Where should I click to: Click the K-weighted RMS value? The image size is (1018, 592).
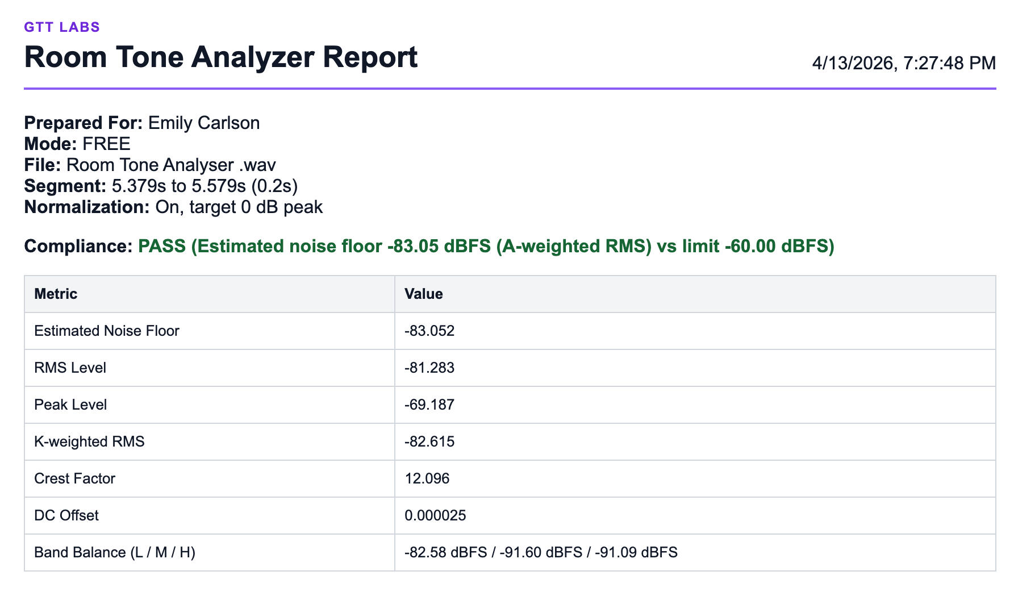pyautogui.click(x=429, y=441)
